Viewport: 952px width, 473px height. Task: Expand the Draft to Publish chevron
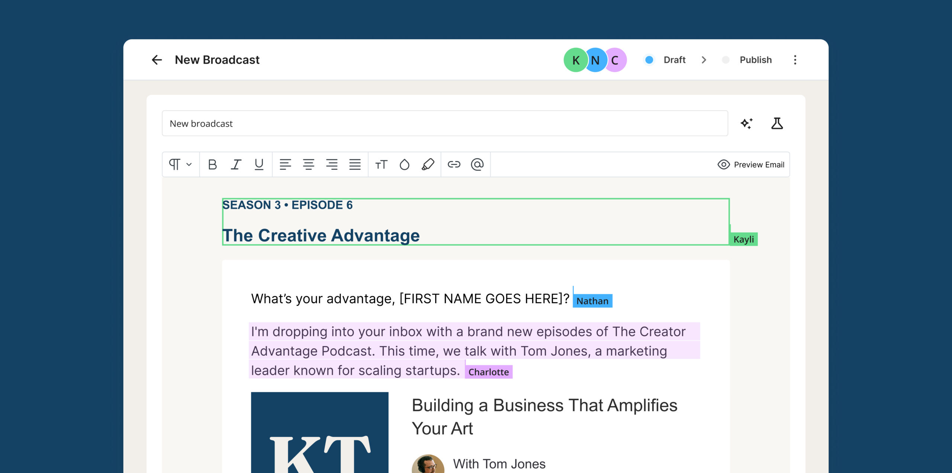pyautogui.click(x=704, y=60)
